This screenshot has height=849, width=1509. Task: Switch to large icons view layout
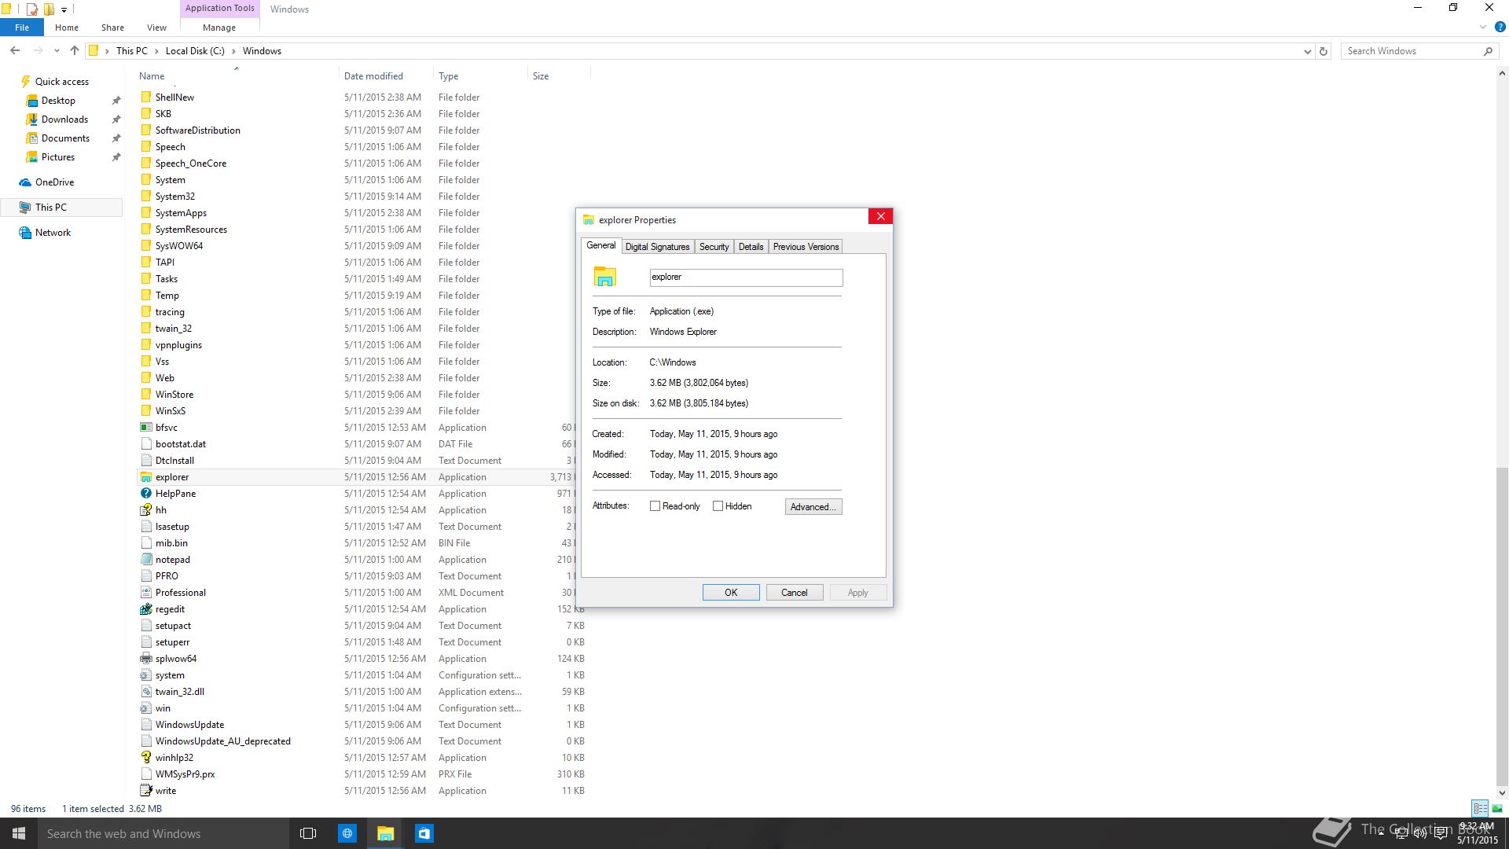(x=1497, y=808)
